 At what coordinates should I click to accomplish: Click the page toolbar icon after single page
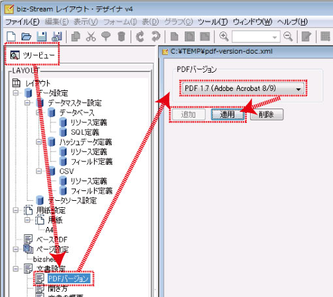[189, 36]
